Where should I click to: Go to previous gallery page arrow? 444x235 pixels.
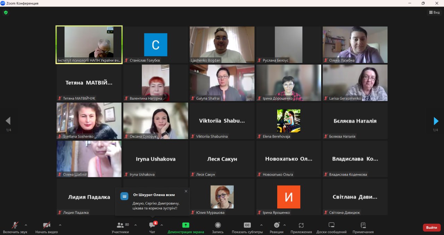(x=8, y=121)
